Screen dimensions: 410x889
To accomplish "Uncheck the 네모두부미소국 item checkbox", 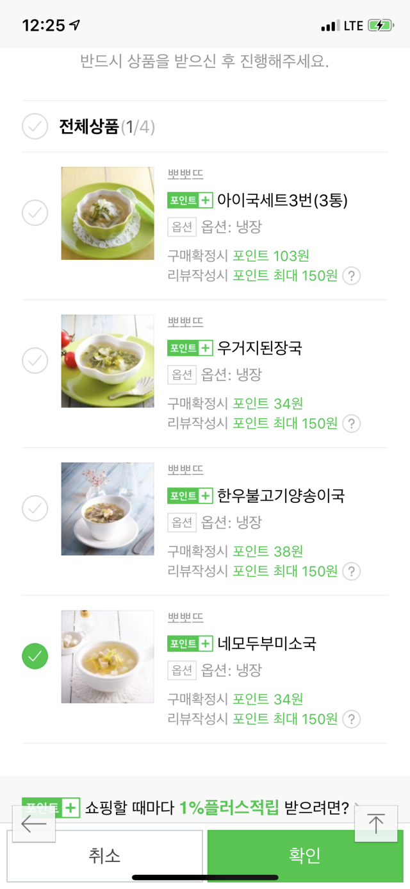I will pyautogui.click(x=35, y=656).
